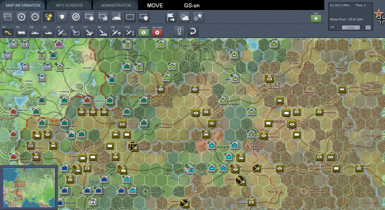
Task: Click the Treuburg town label
Action: pos(64,91)
